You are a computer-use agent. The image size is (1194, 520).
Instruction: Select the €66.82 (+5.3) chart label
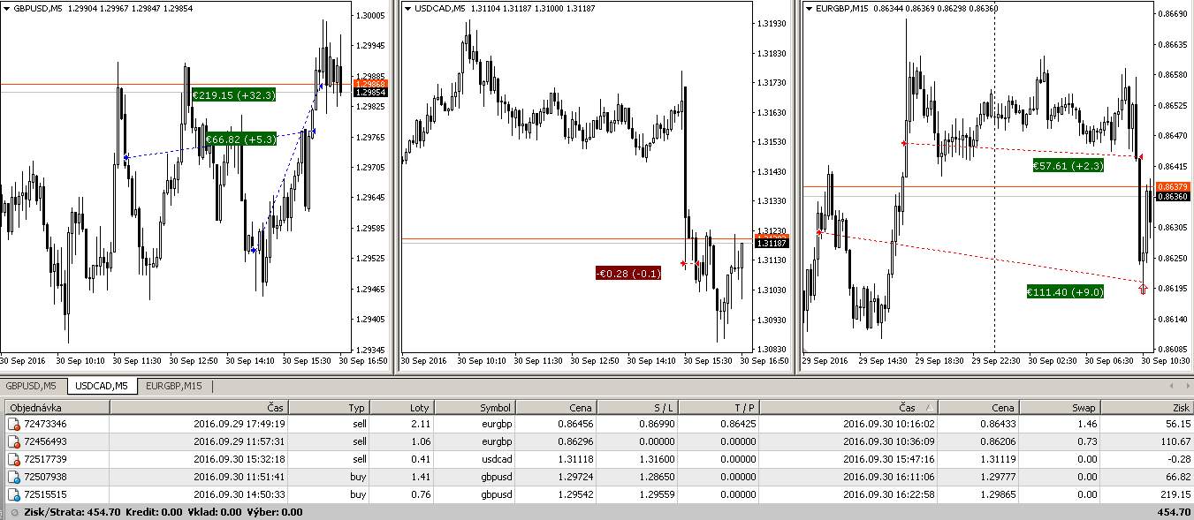point(240,139)
